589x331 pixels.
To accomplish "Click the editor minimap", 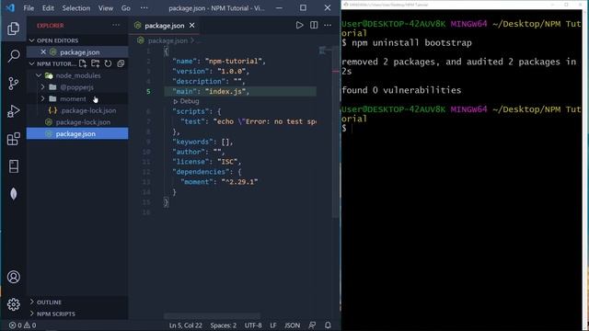I will click(x=324, y=51).
